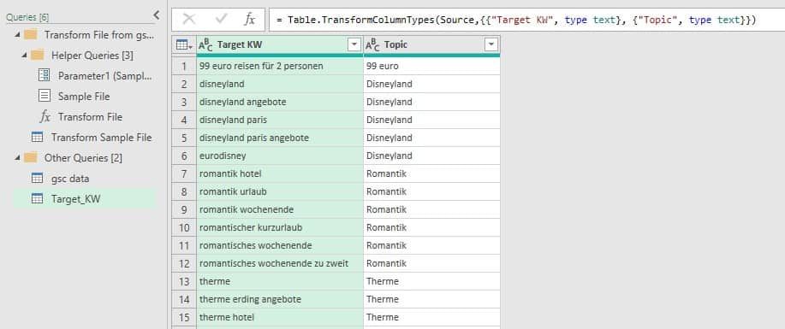Select the Topic column header
Screen dimensions: 785x329
point(431,45)
